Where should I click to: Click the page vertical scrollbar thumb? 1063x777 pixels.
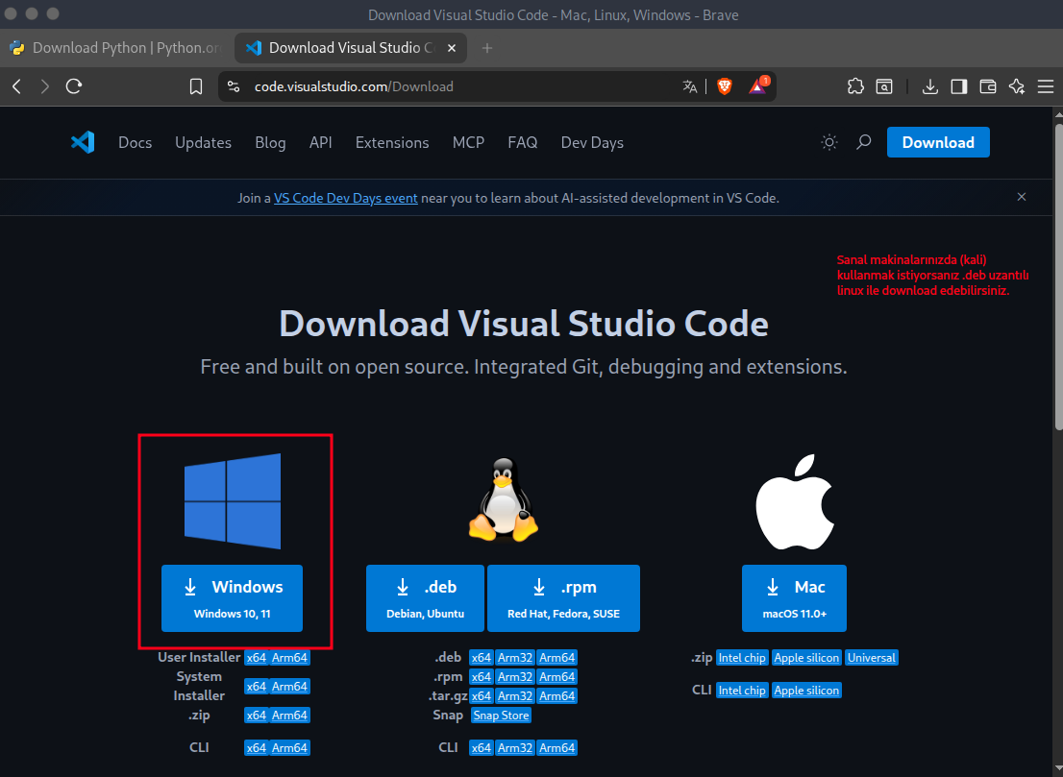(1059, 275)
